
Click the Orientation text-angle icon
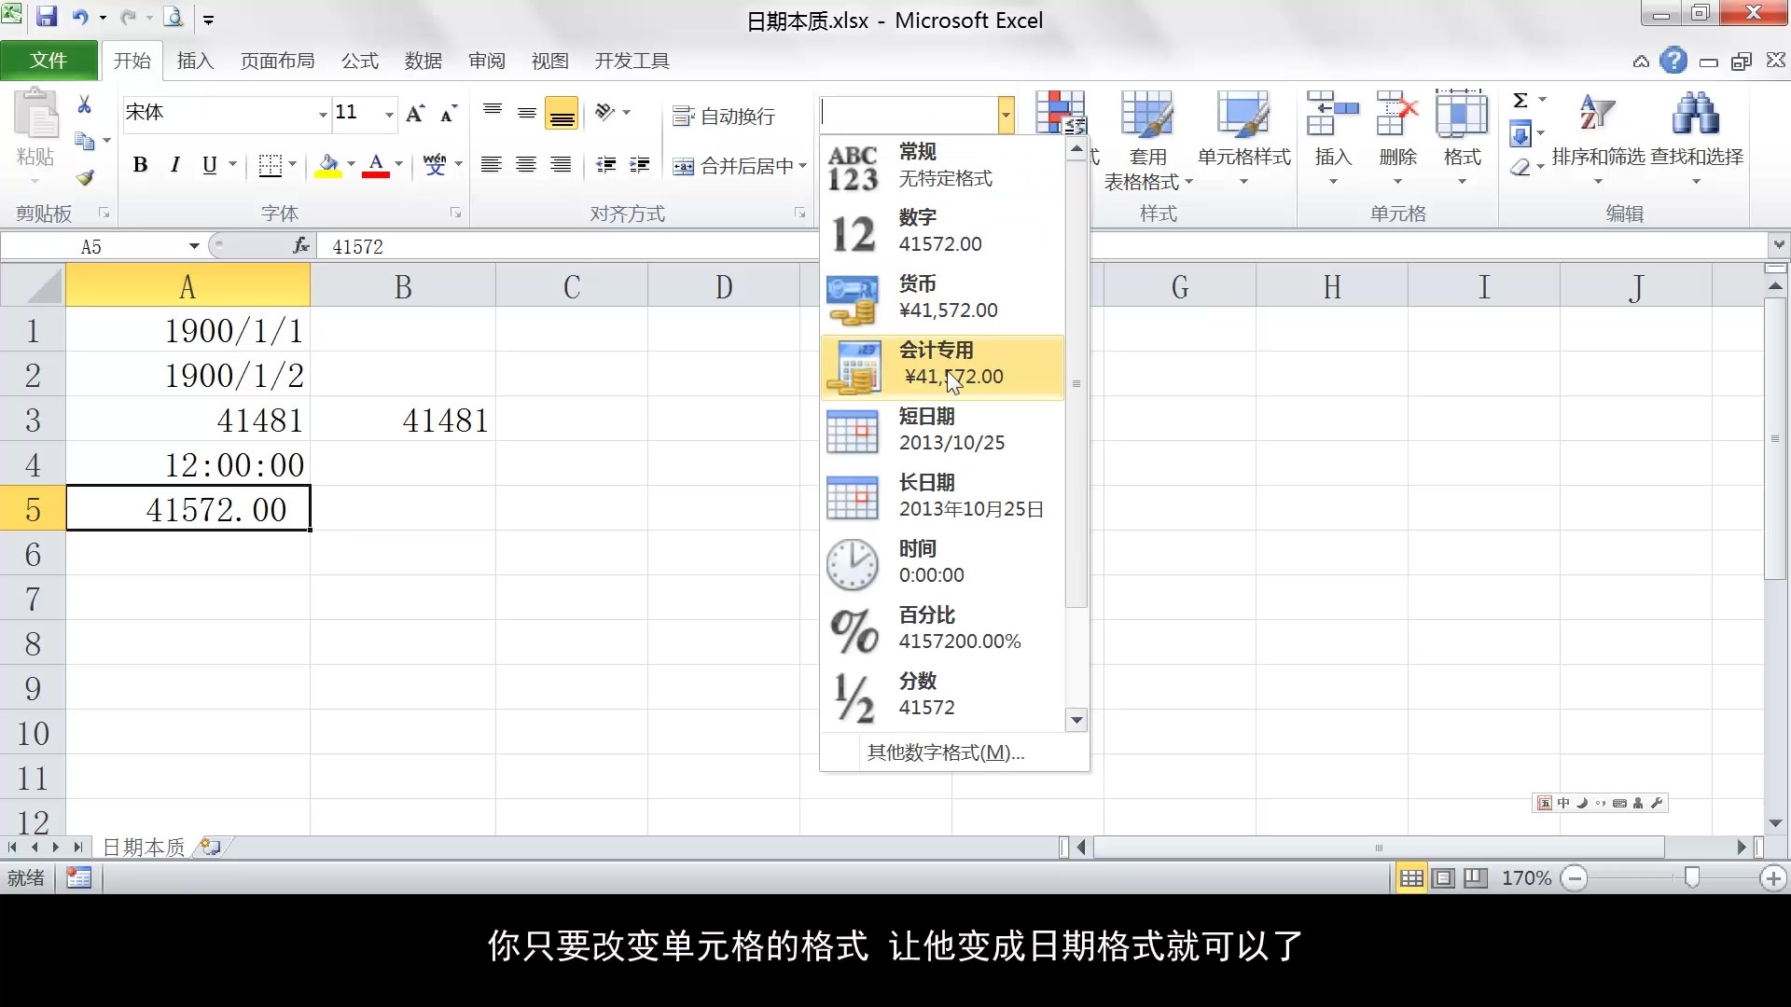tap(606, 113)
